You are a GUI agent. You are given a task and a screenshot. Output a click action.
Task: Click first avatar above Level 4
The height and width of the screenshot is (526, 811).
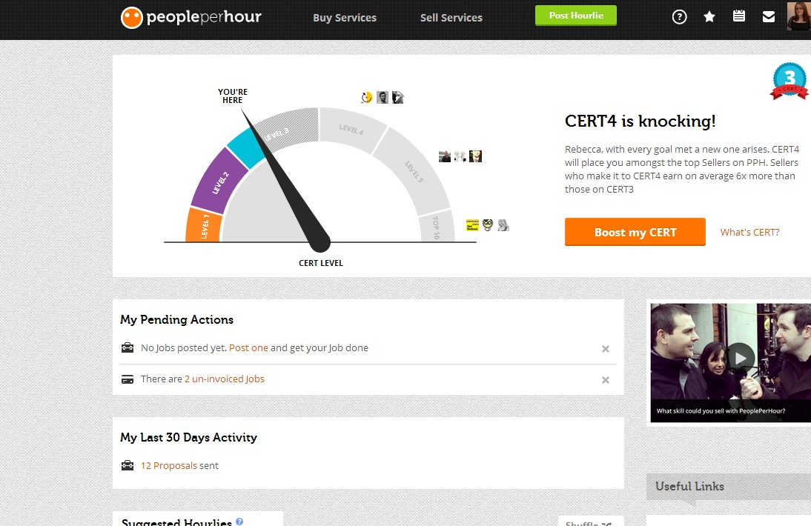[x=367, y=97]
